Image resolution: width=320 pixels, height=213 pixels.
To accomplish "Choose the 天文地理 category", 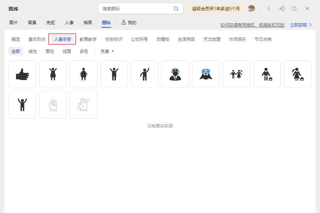I will (212, 39).
